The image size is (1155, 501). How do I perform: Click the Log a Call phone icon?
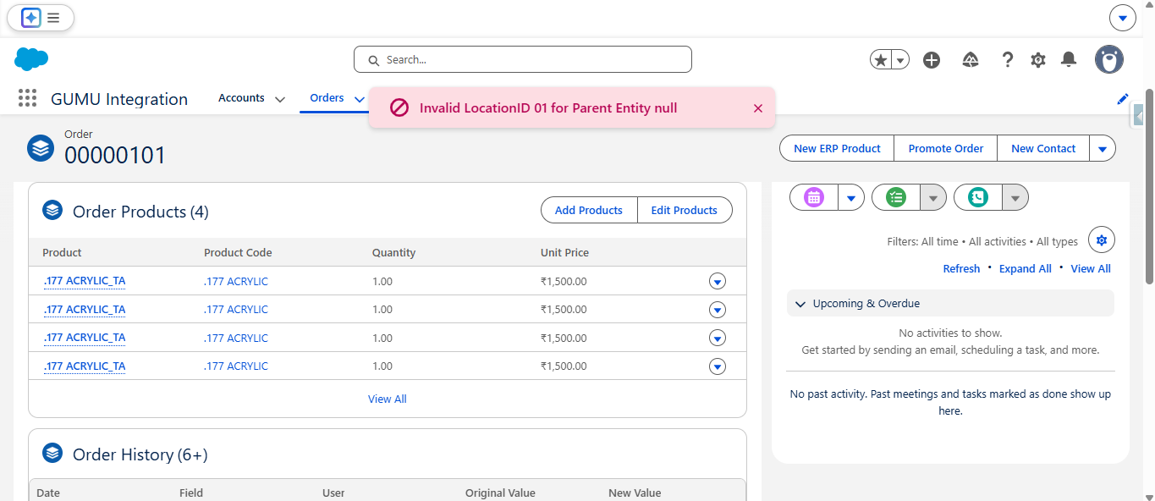[978, 197]
